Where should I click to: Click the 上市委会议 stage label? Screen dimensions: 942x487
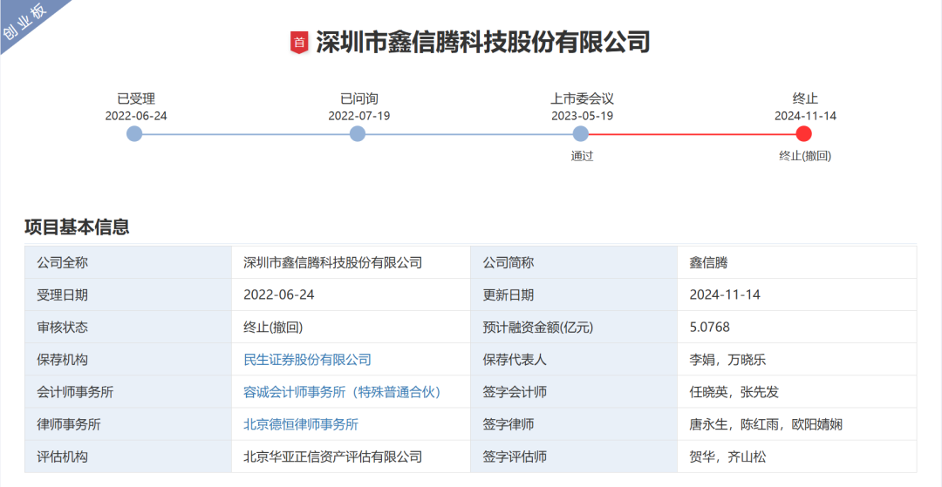pos(582,99)
